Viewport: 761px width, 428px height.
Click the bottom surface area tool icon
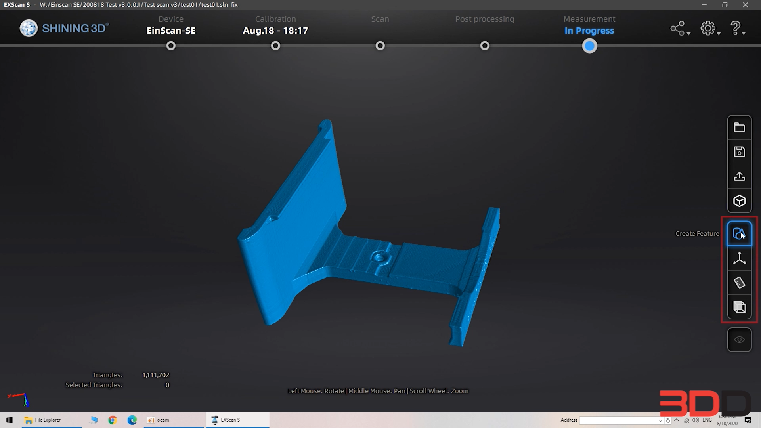click(x=739, y=307)
